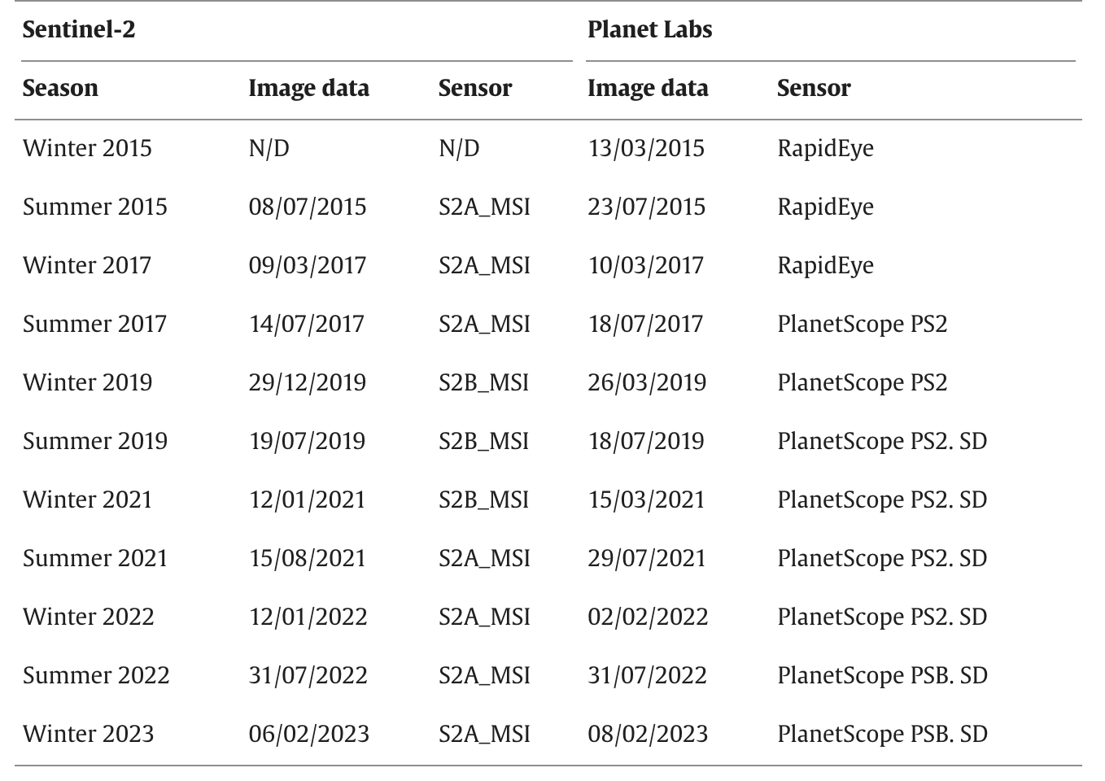This screenshot has height=781, width=1105.
Task: Select the Winter 2021 season cell
Action: (87, 500)
